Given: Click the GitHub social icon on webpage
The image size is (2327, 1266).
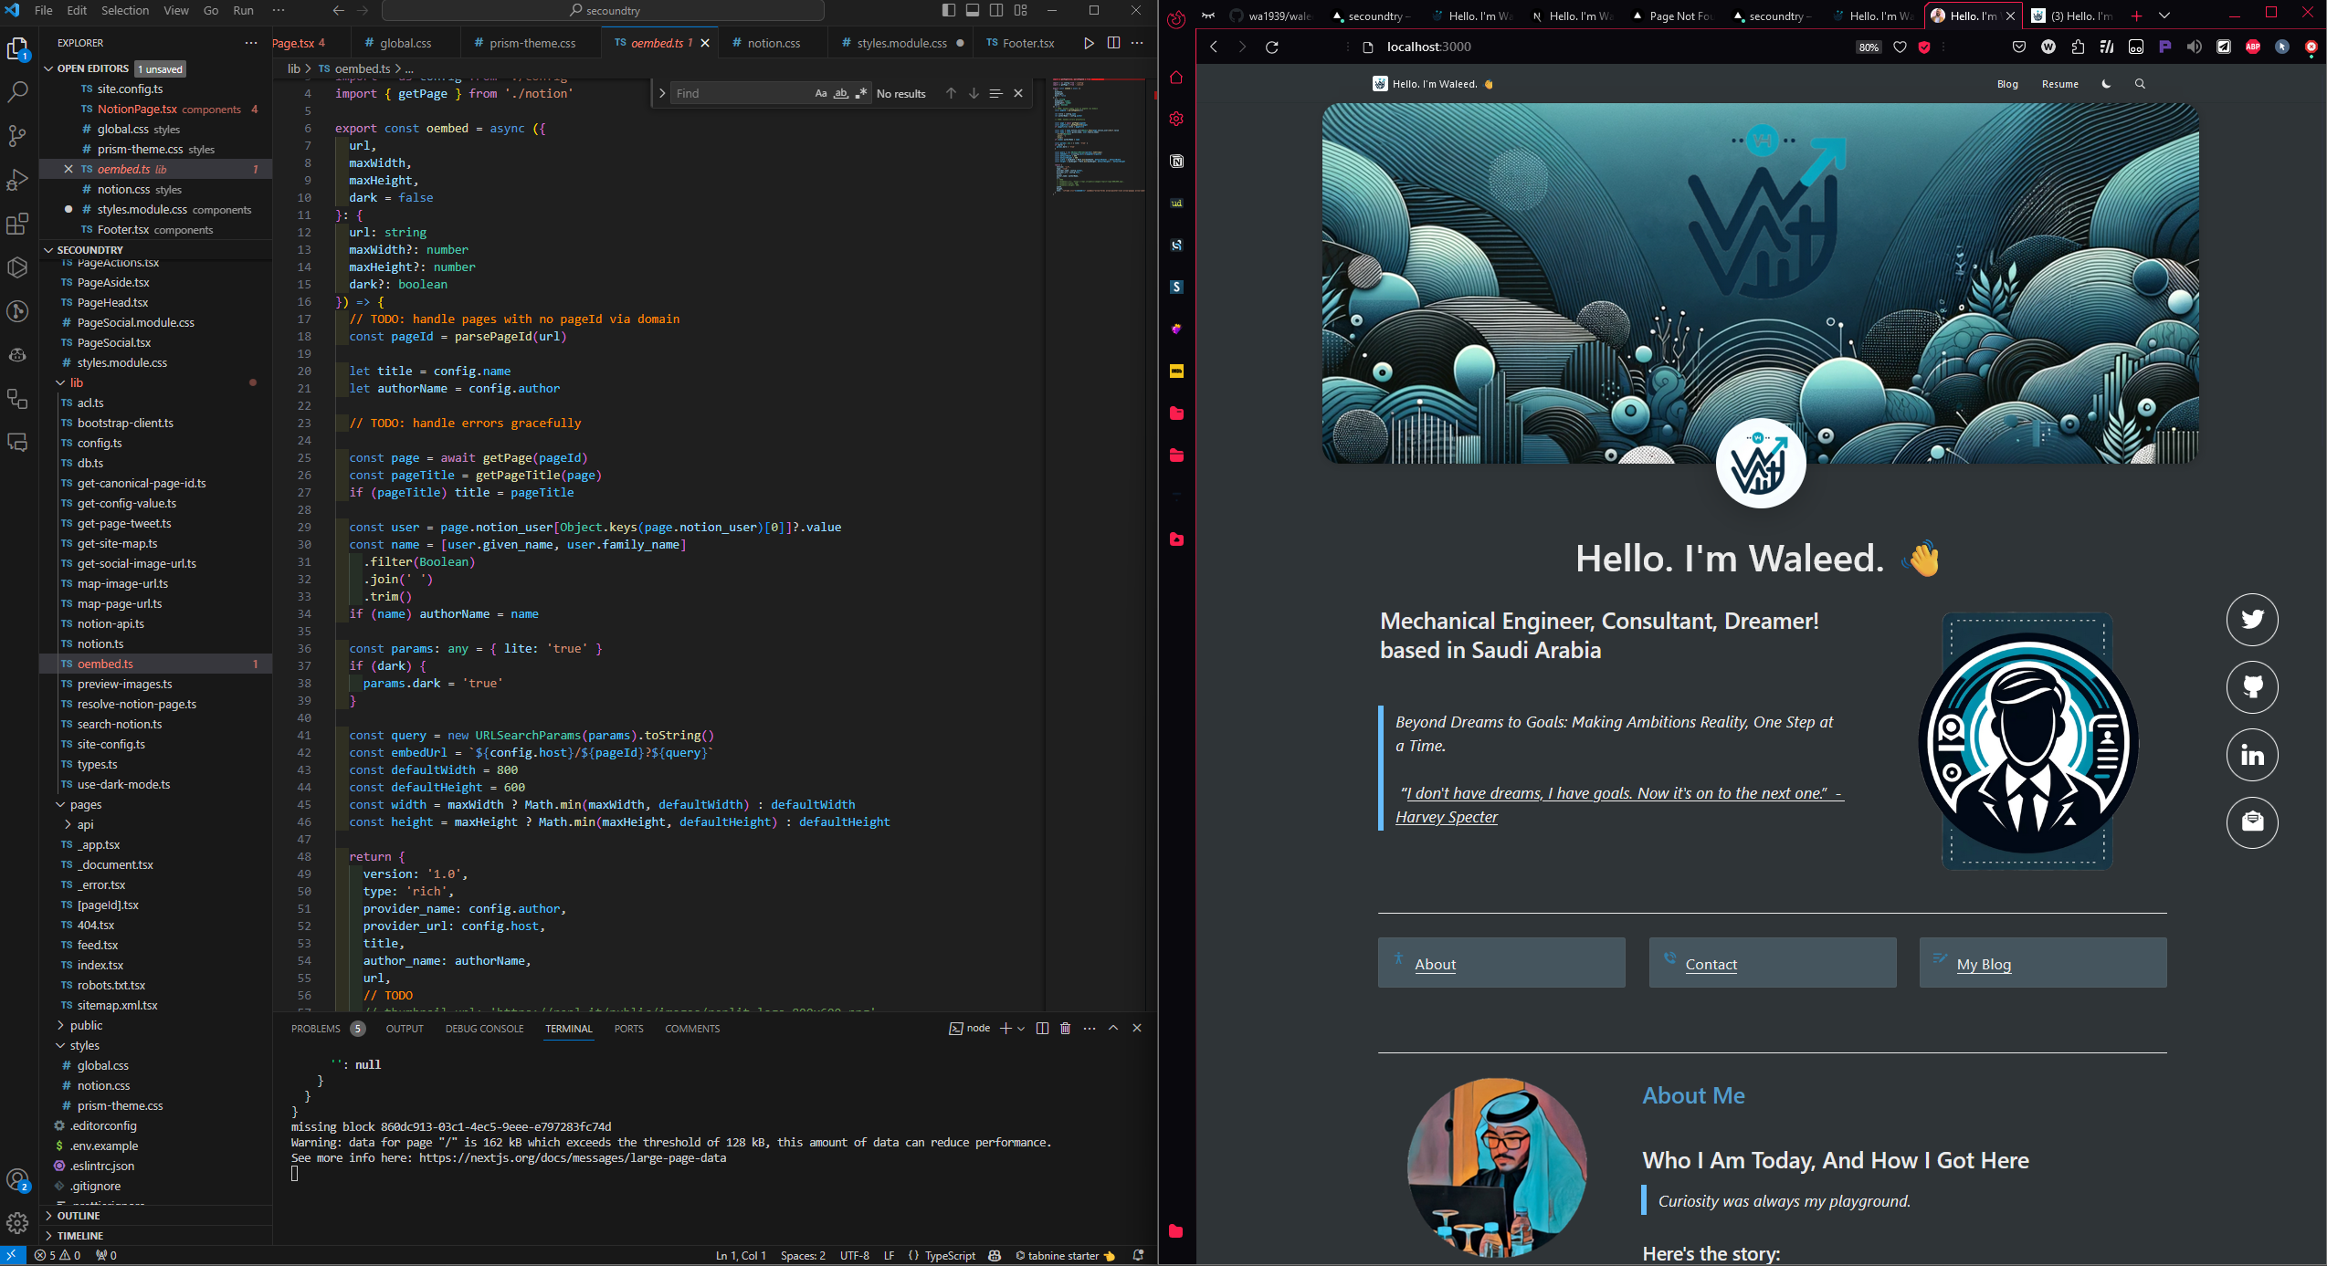Looking at the screenshot, I should pyautogui.click(x=2252, y=687).
